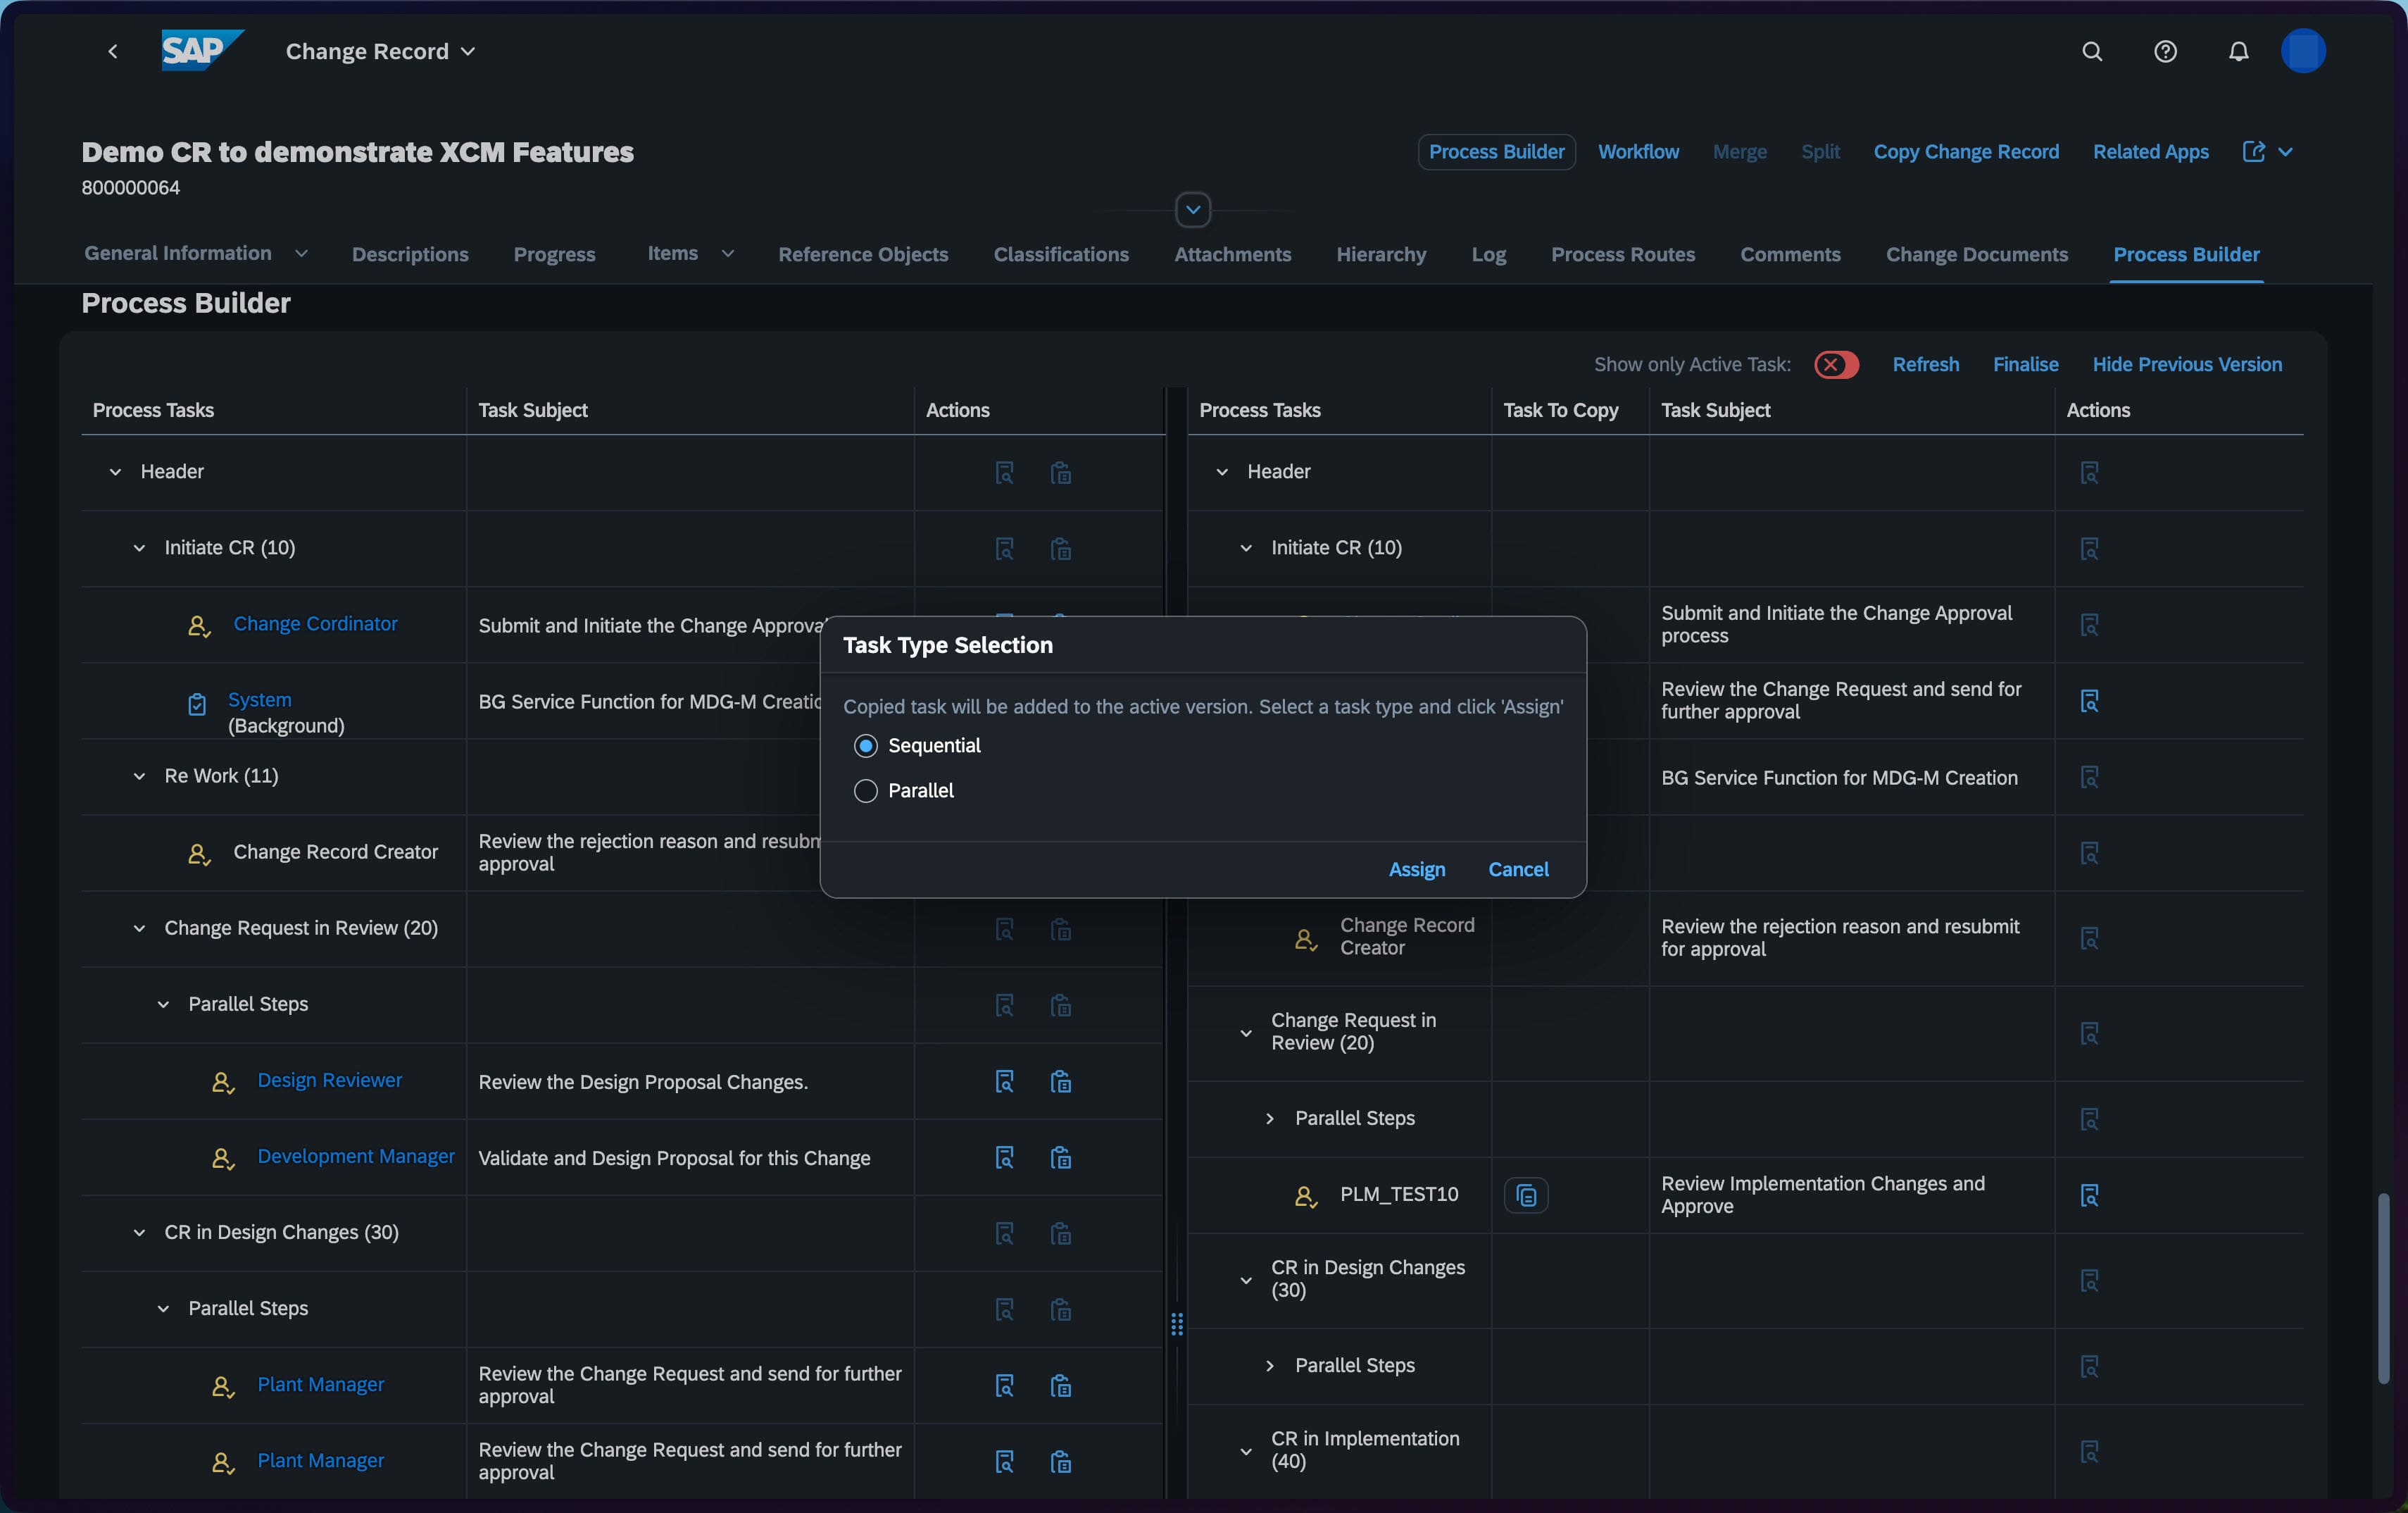The width and height of the screenshot is (2408, 1513).
Task: Open the share menu dropdown arrow
Action: tap(2286, 152)
